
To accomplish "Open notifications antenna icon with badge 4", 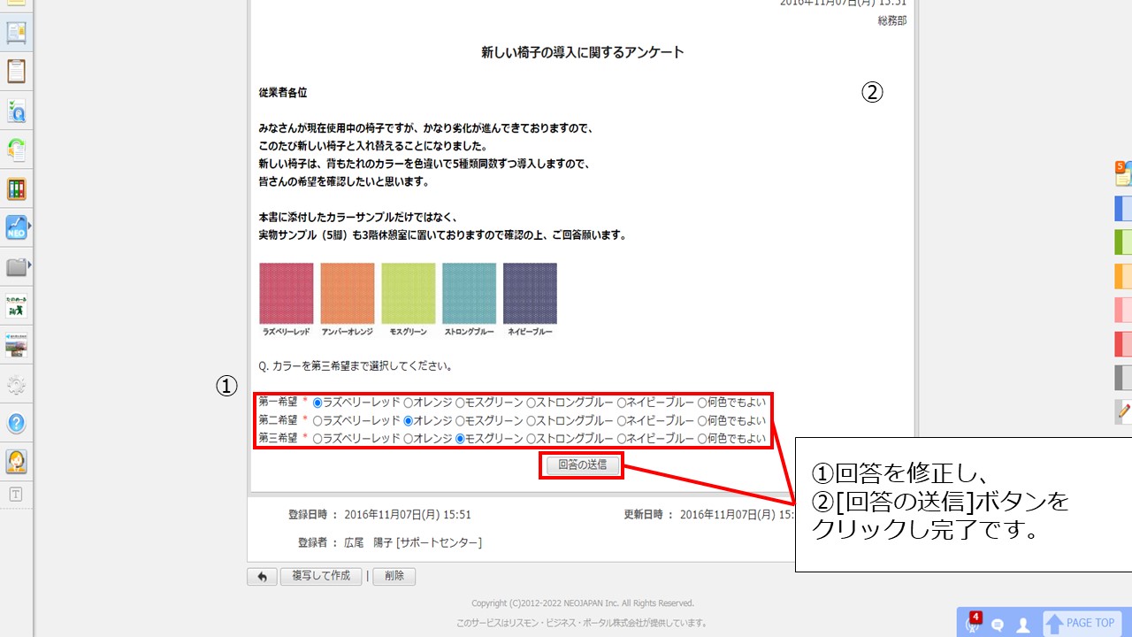I will point(974,624).
